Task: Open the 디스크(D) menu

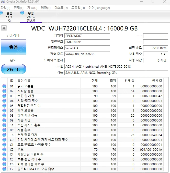Action: click(61, 8)
